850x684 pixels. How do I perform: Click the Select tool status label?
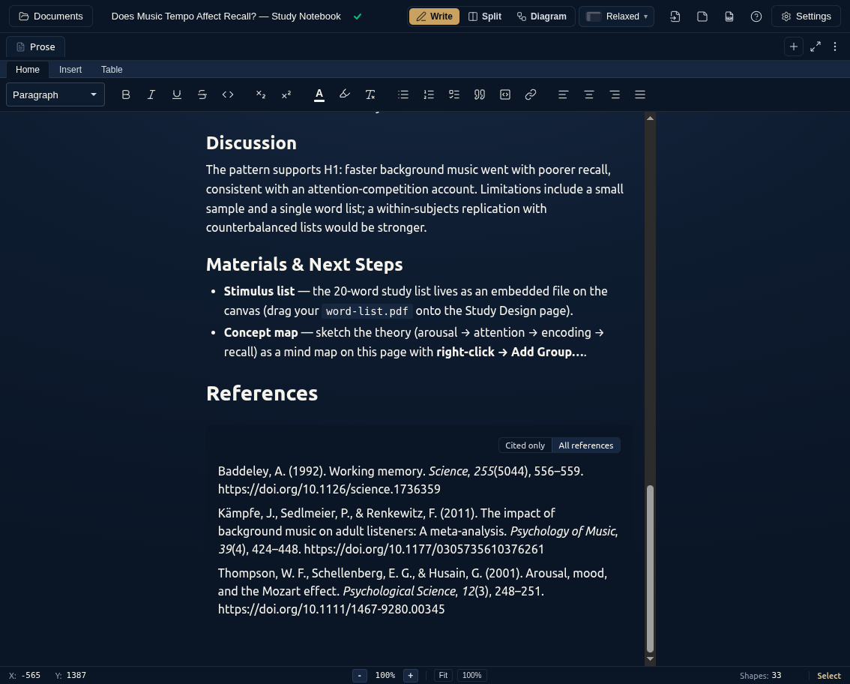(x=829, y=676)
